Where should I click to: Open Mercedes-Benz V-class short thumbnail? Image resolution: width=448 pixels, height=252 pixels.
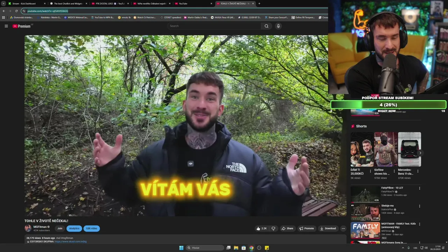click(409, 149)
